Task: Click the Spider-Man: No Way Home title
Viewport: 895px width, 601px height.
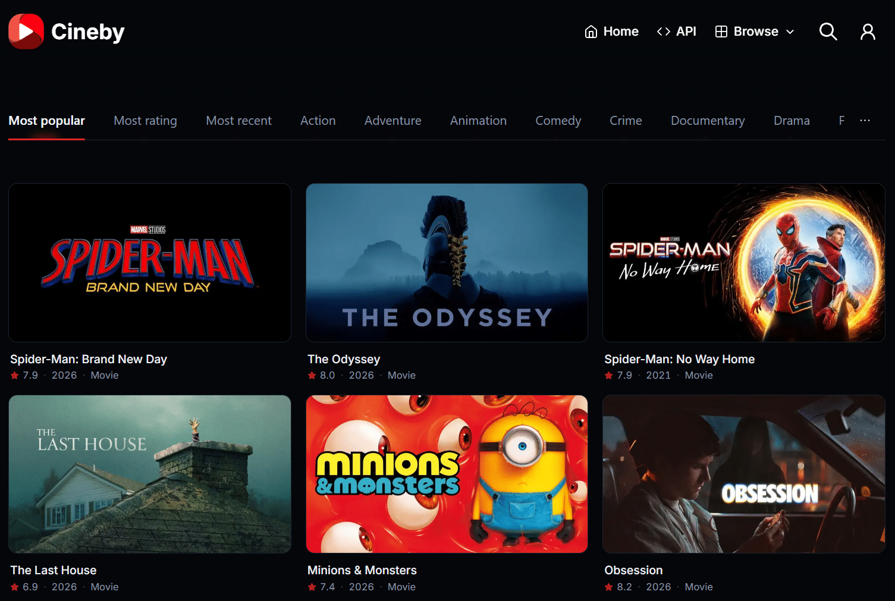Action: tap(679, 359)
